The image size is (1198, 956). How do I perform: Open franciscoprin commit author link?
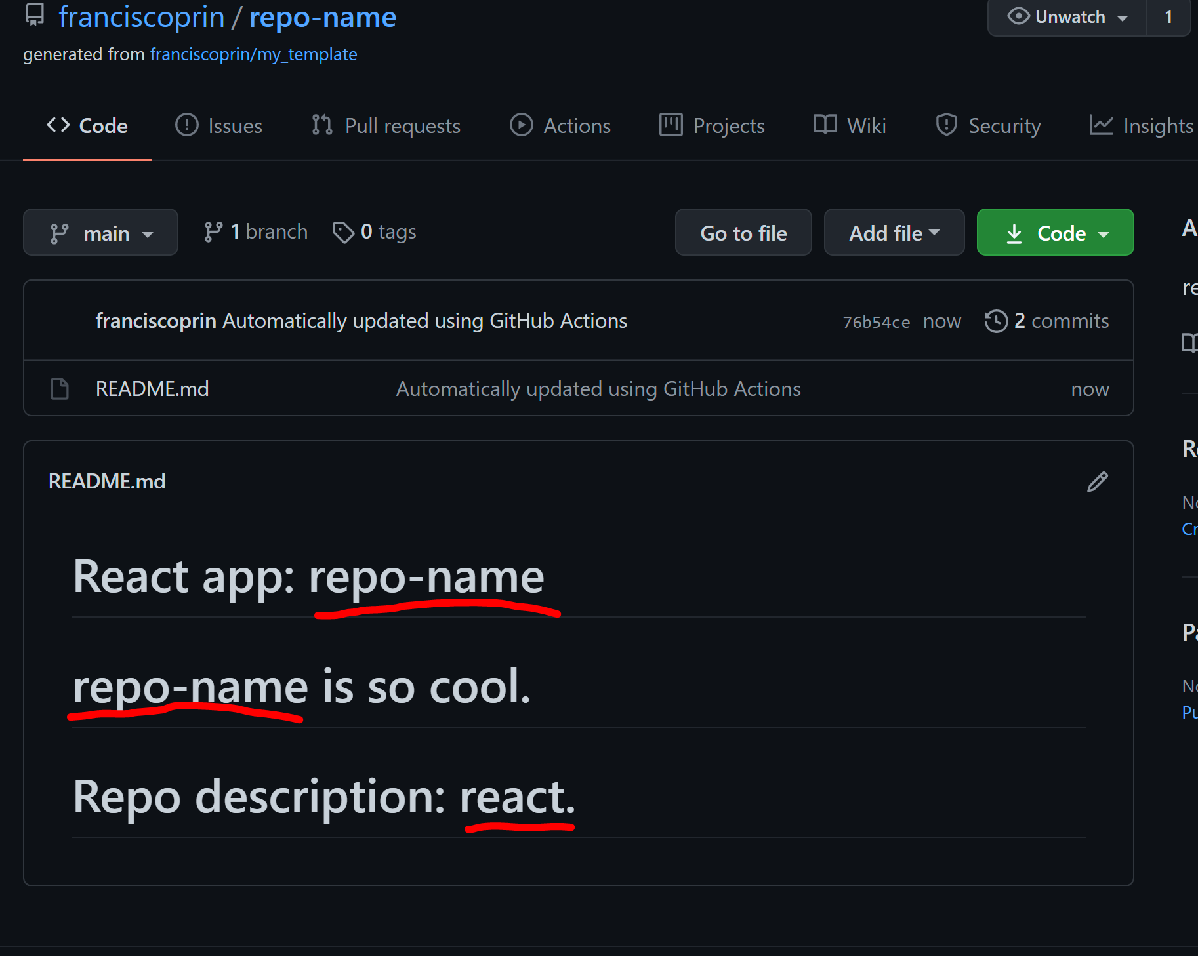(155, 321)
